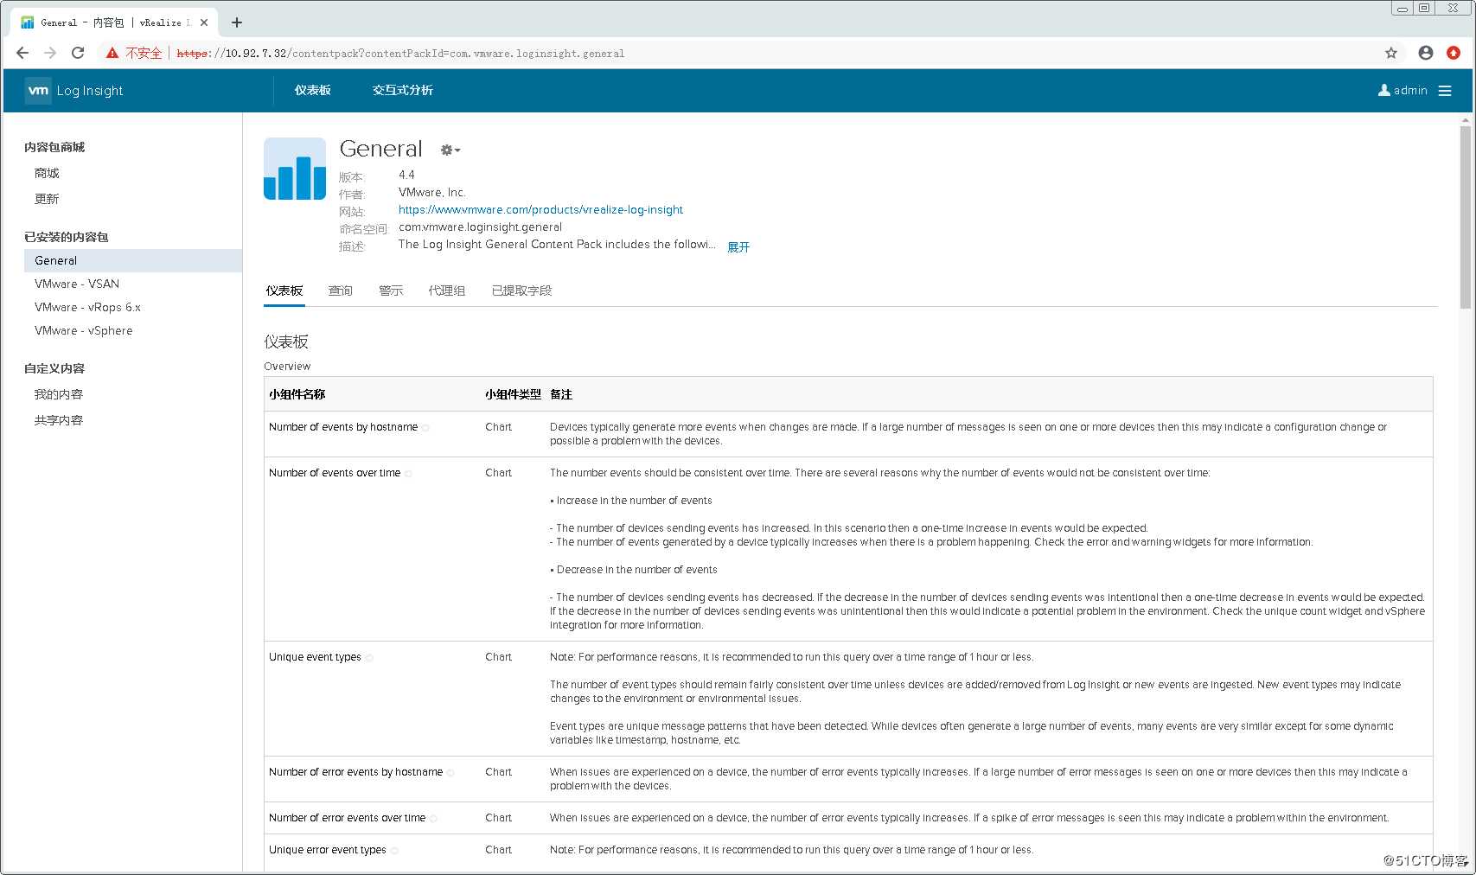
Task: Open the vrealize-log-insight website link
Action: pyautogui.click(x=540, y=209)
